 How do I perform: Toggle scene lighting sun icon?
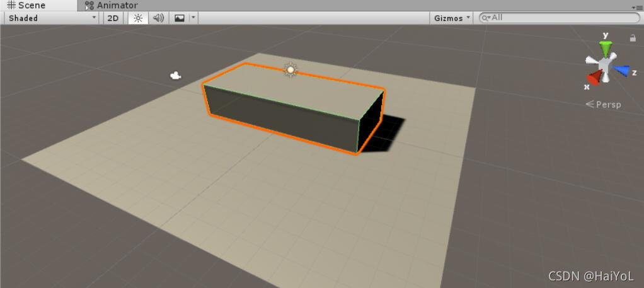[x=138, y=18]
